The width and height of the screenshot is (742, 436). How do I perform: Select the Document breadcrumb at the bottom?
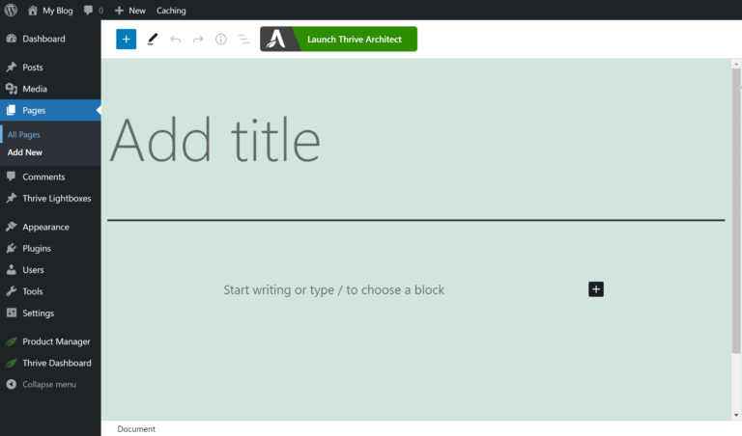(x=136, y=429)
